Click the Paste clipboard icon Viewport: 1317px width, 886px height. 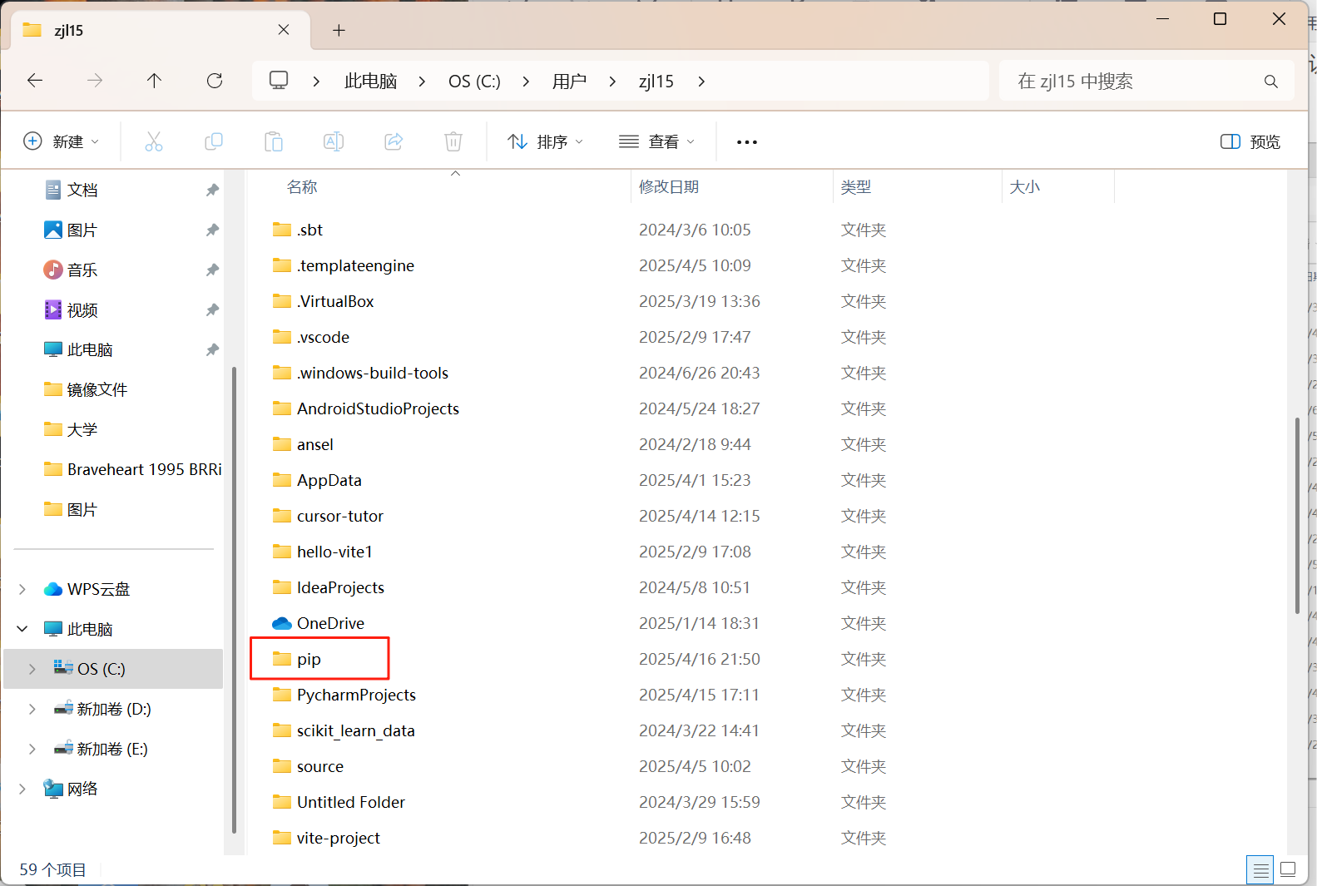(274, 141)
